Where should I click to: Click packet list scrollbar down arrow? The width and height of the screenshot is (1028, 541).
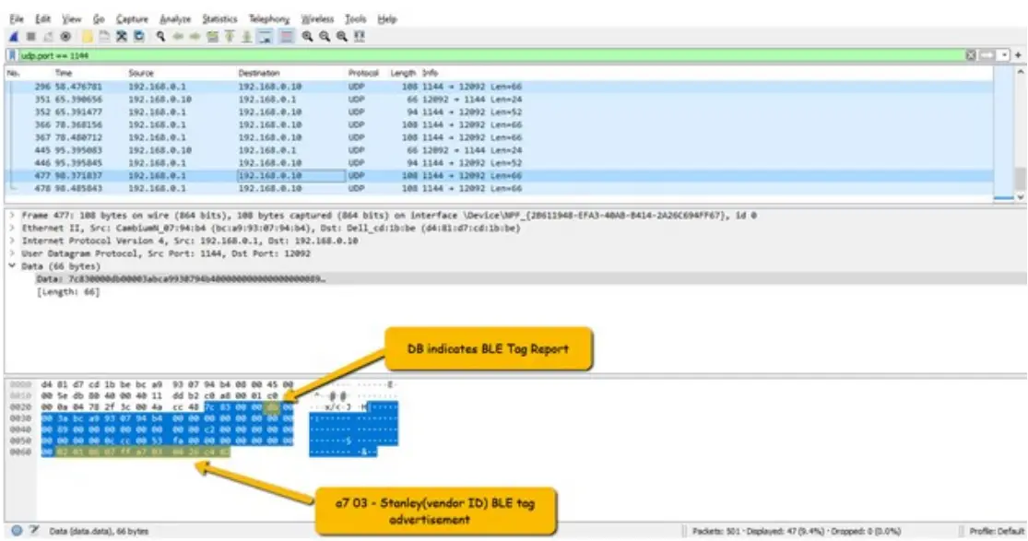1020,196
